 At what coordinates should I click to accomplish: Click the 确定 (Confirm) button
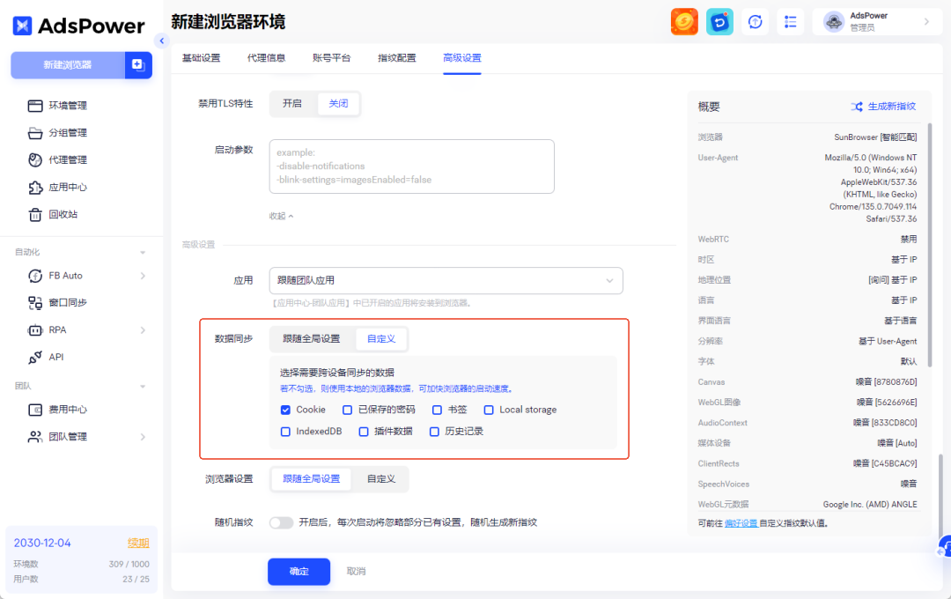click(x=298, y=571)
